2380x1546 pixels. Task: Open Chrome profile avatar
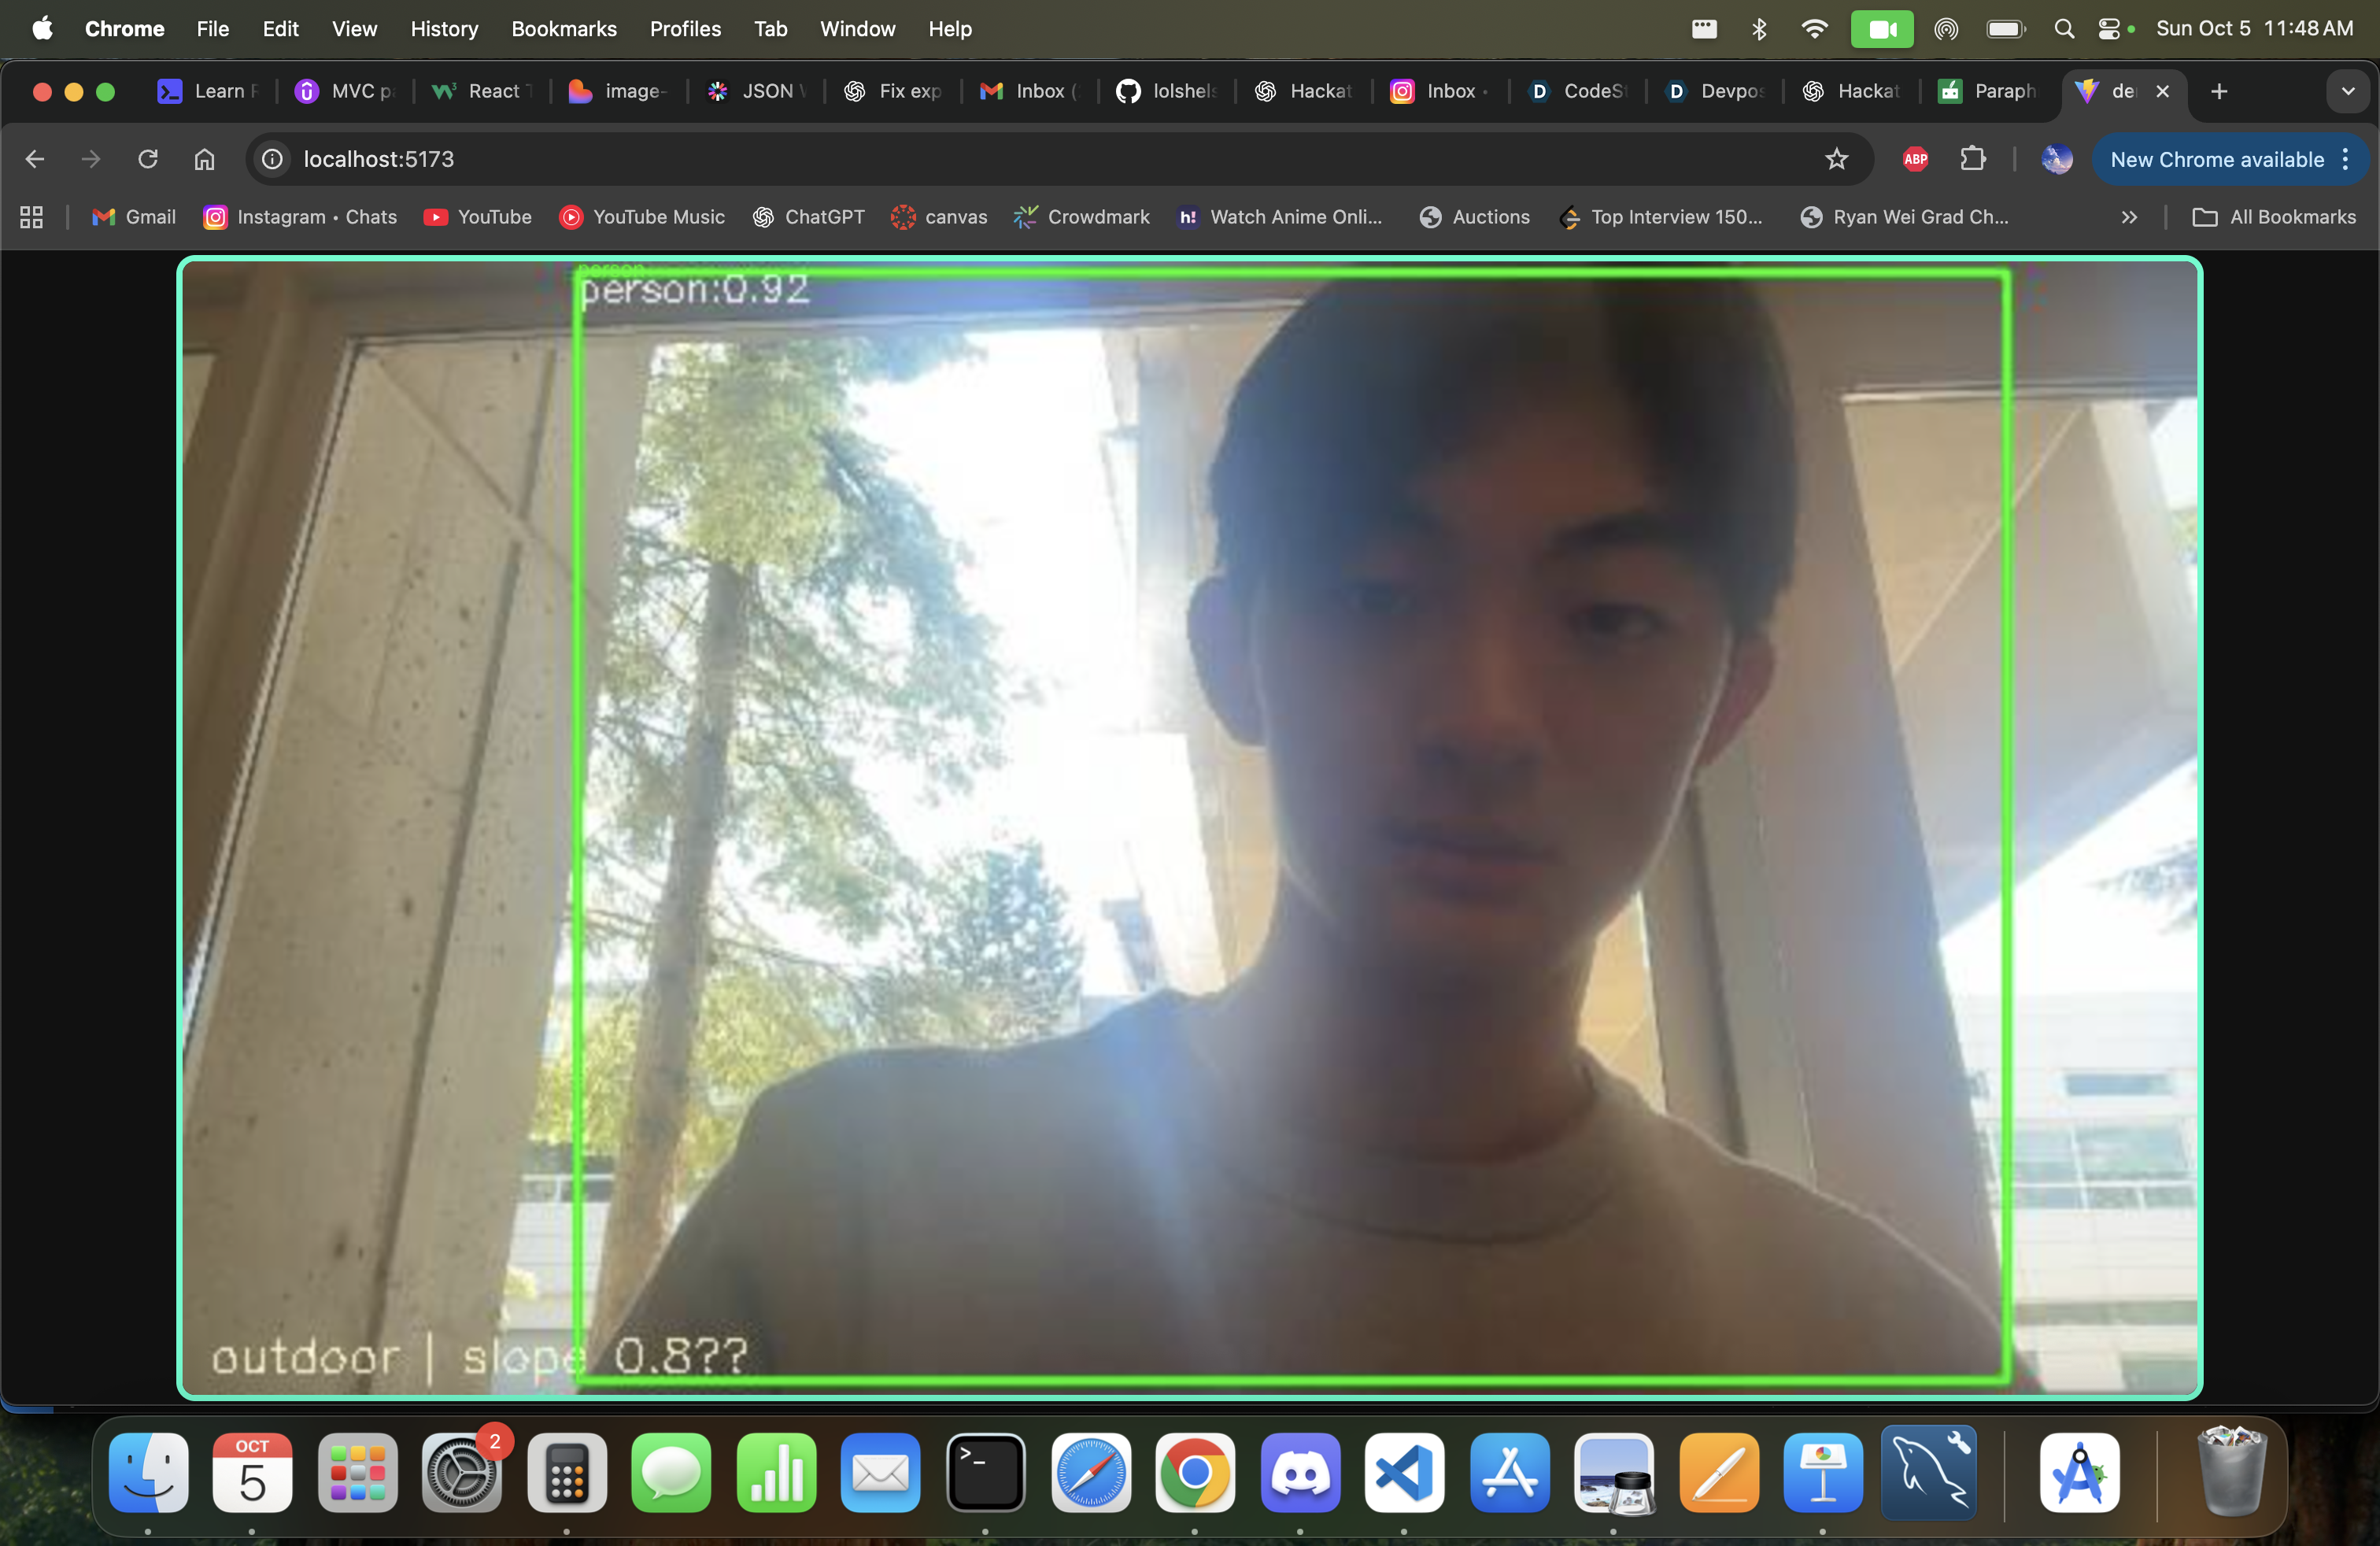[x=2056, y=159]
